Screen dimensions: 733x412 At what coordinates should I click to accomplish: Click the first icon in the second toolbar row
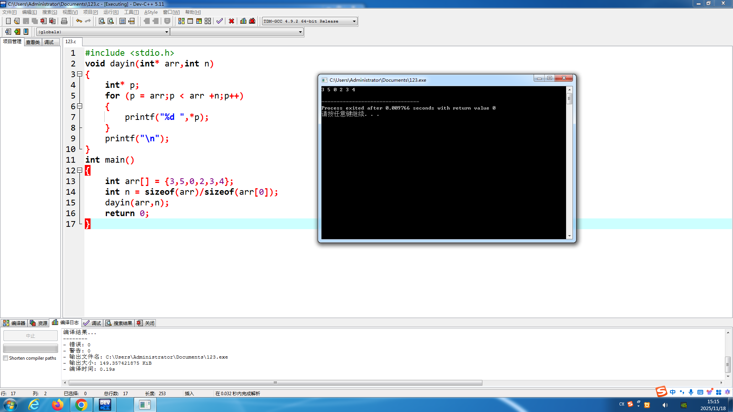(8, 32)
